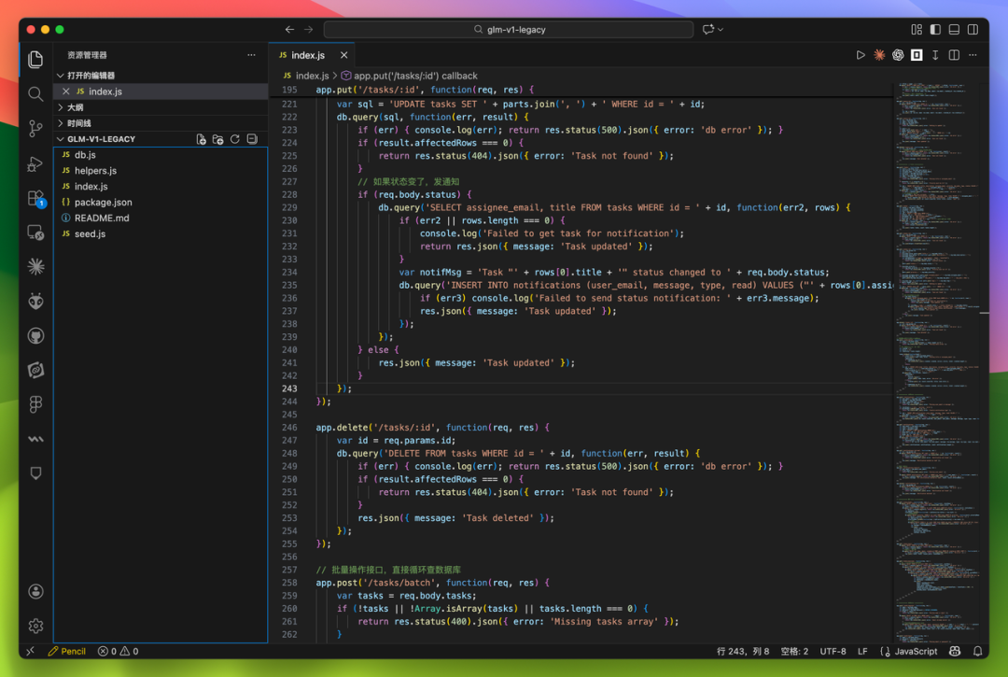Click the UTF-8 encoding in status bar

tap(833, 651)
